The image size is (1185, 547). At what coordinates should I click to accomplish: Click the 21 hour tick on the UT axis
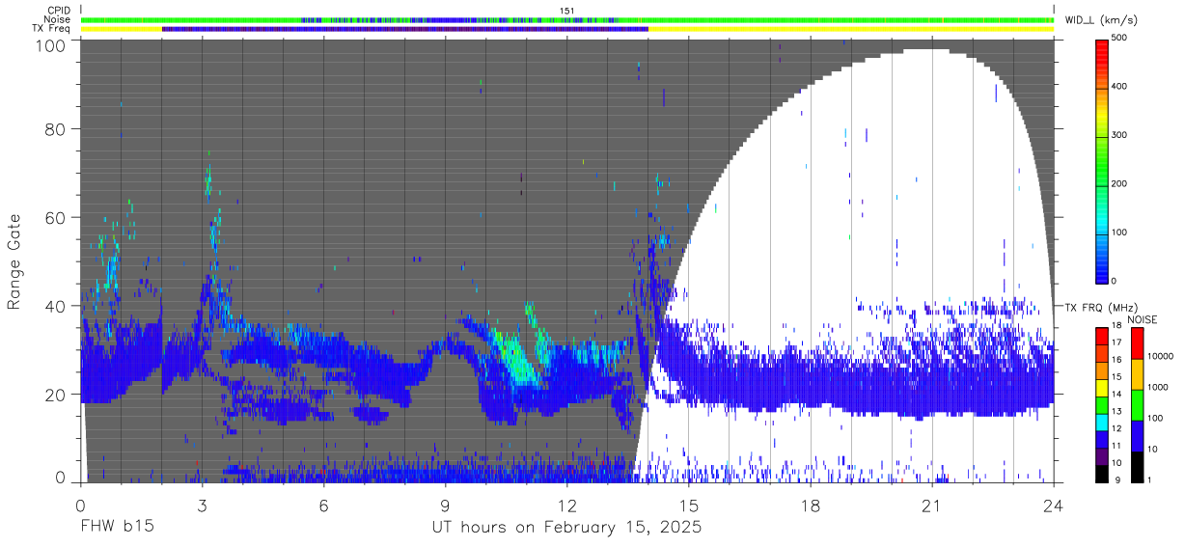pos(932,506)
